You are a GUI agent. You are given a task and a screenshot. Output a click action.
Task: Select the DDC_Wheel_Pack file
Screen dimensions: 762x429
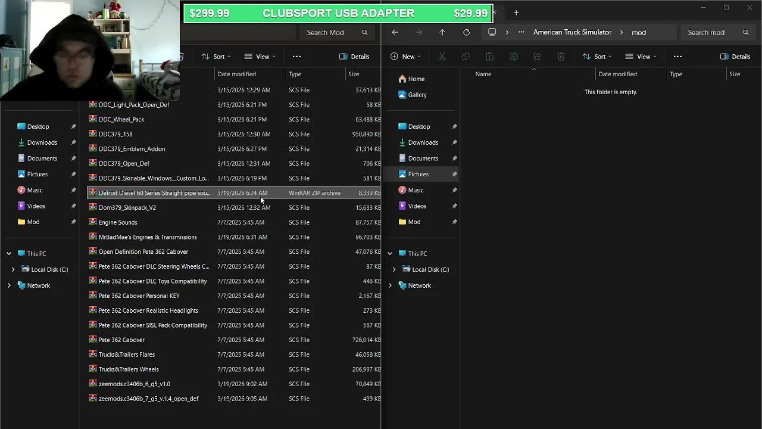click(234, 119)
